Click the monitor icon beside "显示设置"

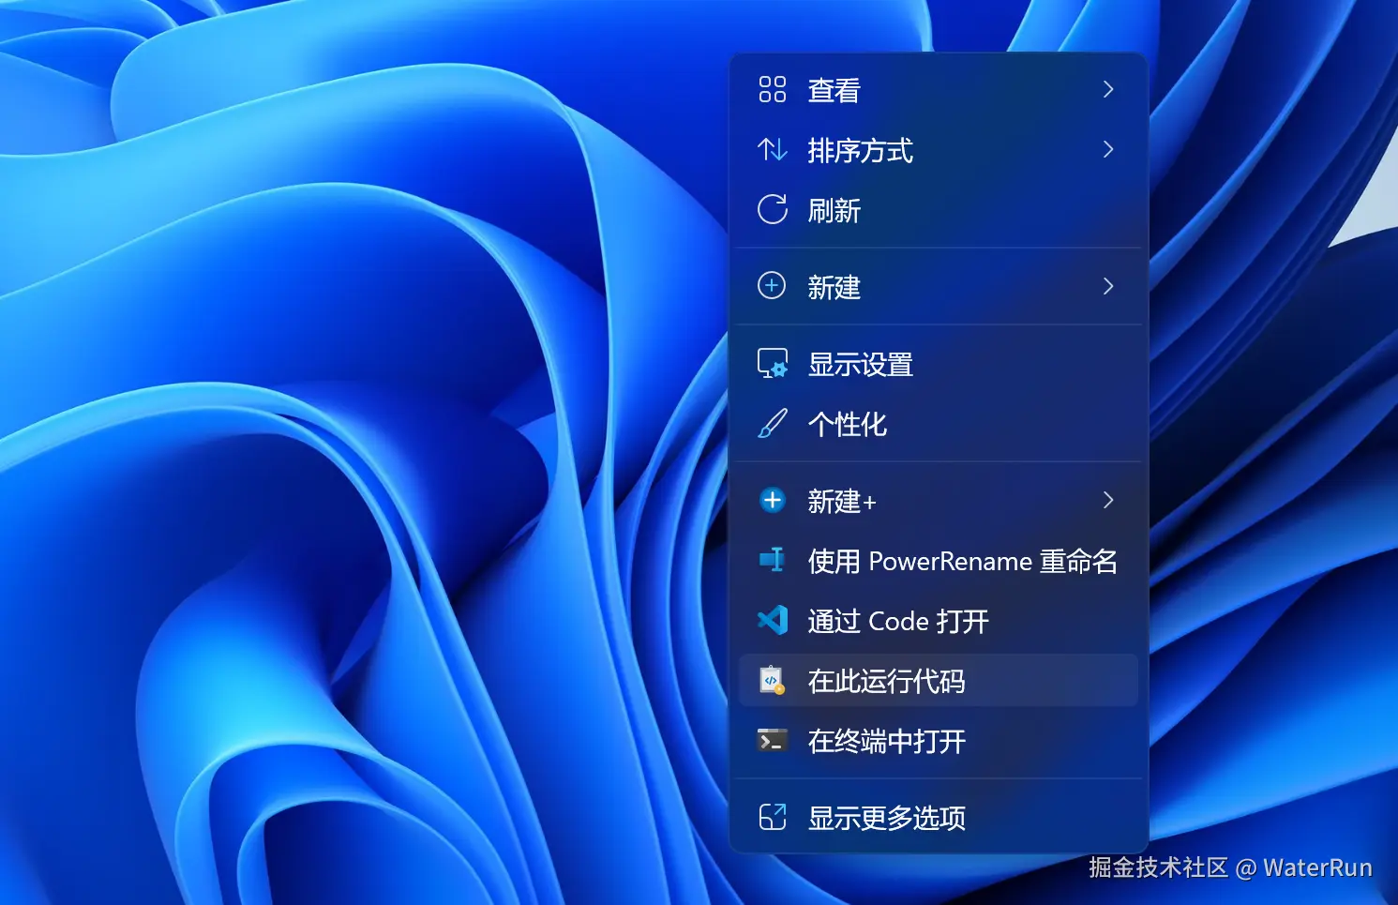(x=771, y=364)
